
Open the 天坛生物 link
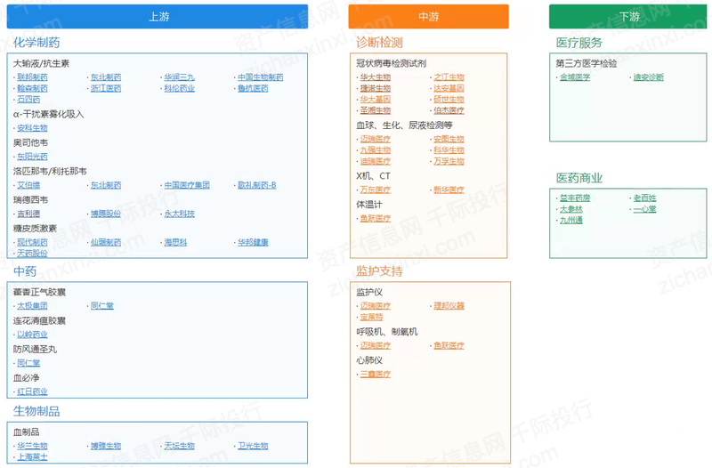coord(180,447)
